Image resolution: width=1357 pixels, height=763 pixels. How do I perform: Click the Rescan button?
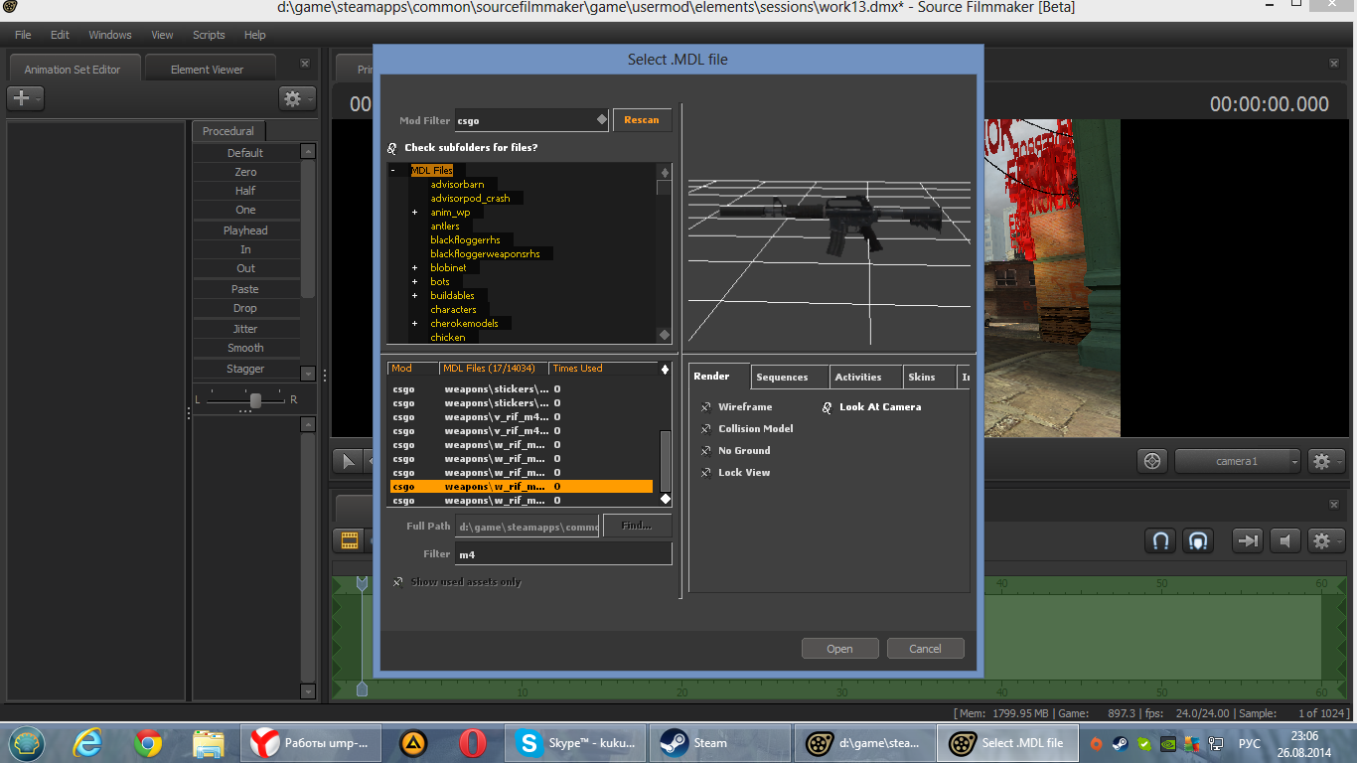point(642,120)
